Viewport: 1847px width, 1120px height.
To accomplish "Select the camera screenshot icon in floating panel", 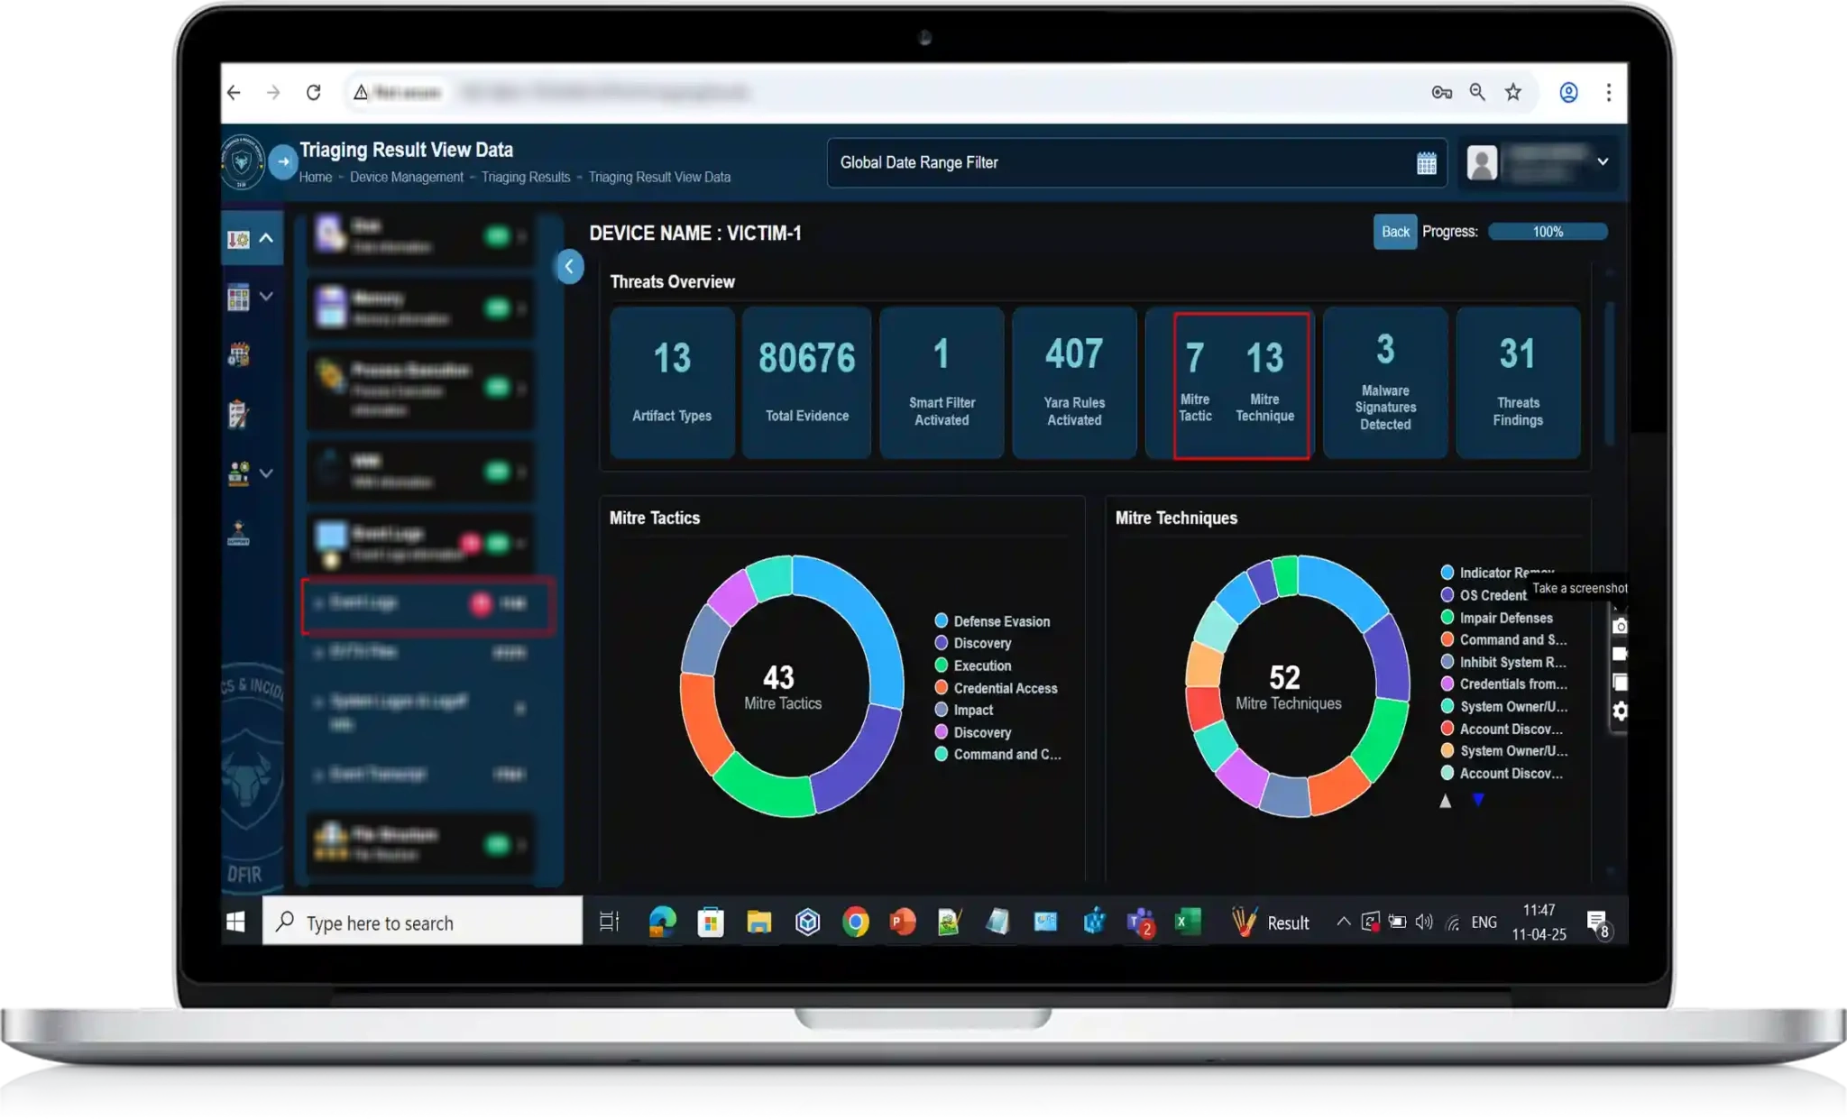I will coord(1620,626).
